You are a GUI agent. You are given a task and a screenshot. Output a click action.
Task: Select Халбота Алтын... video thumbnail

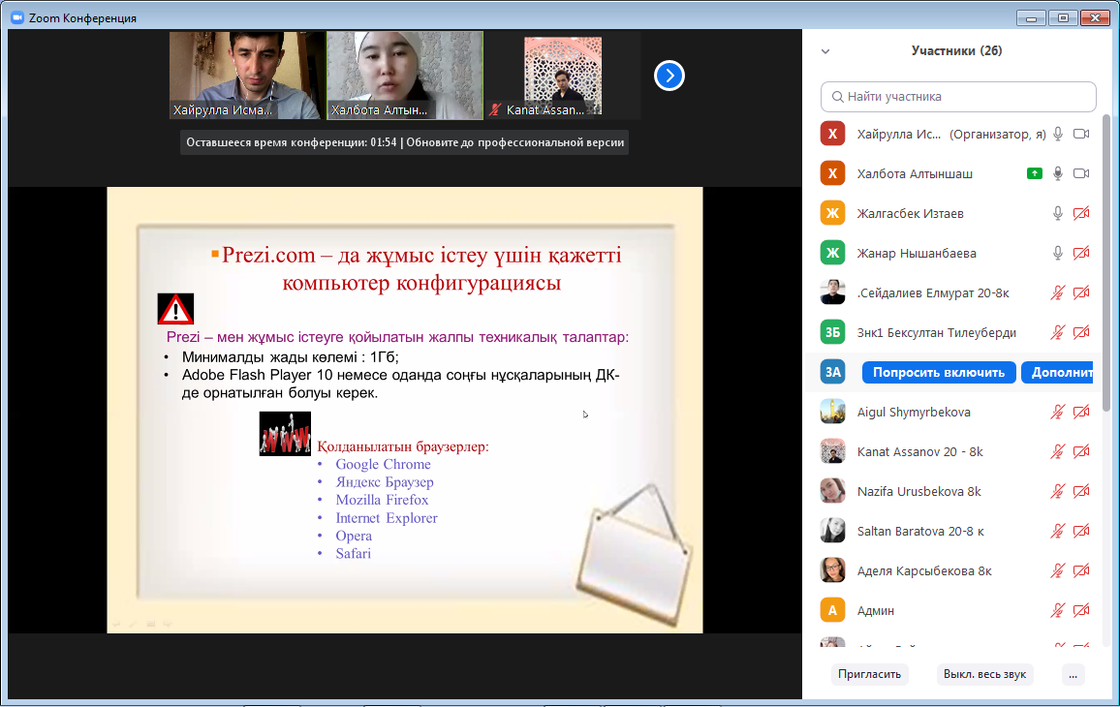(x=405, y=75)
